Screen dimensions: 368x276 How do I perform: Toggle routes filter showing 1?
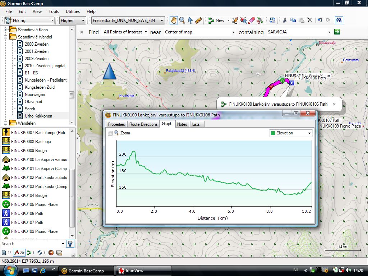[x=31, y=253]
